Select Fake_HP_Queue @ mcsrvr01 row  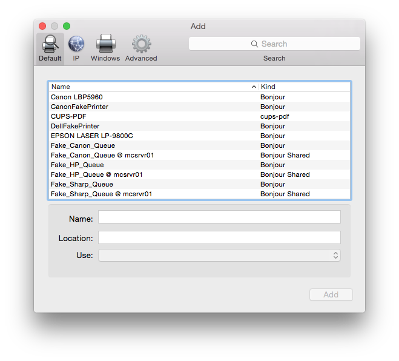point(200,174)
